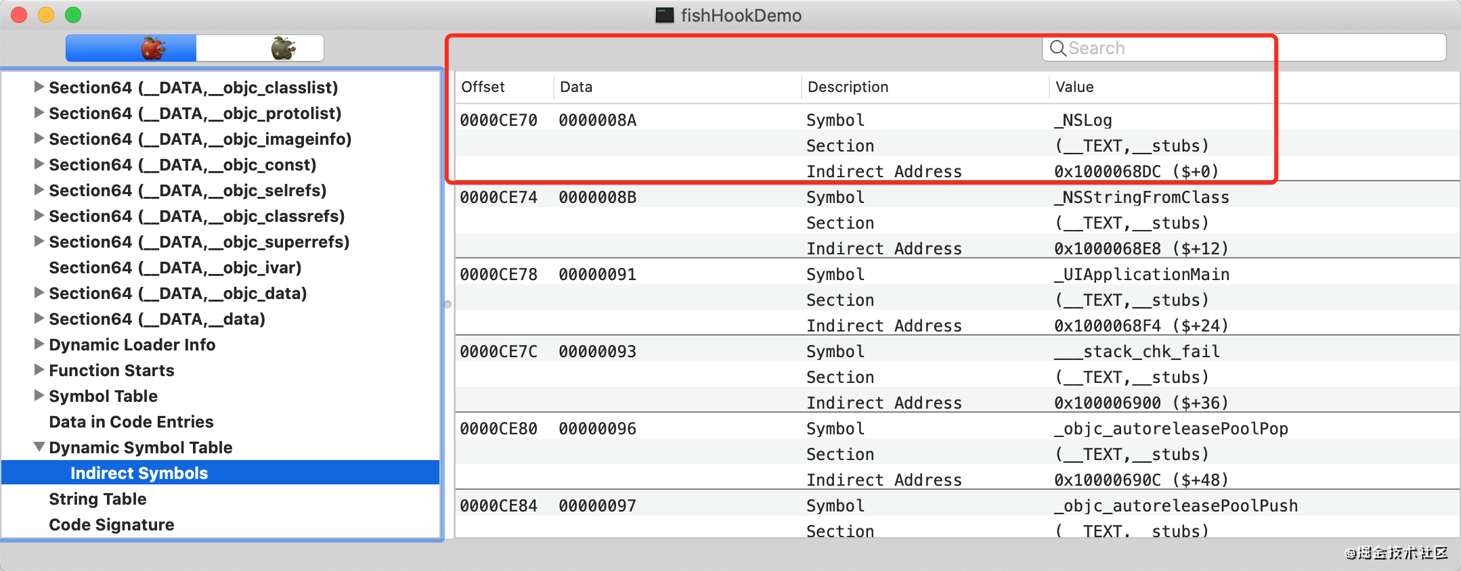Expand the Function Starts node
The image size is (1461, 571).
39,370
